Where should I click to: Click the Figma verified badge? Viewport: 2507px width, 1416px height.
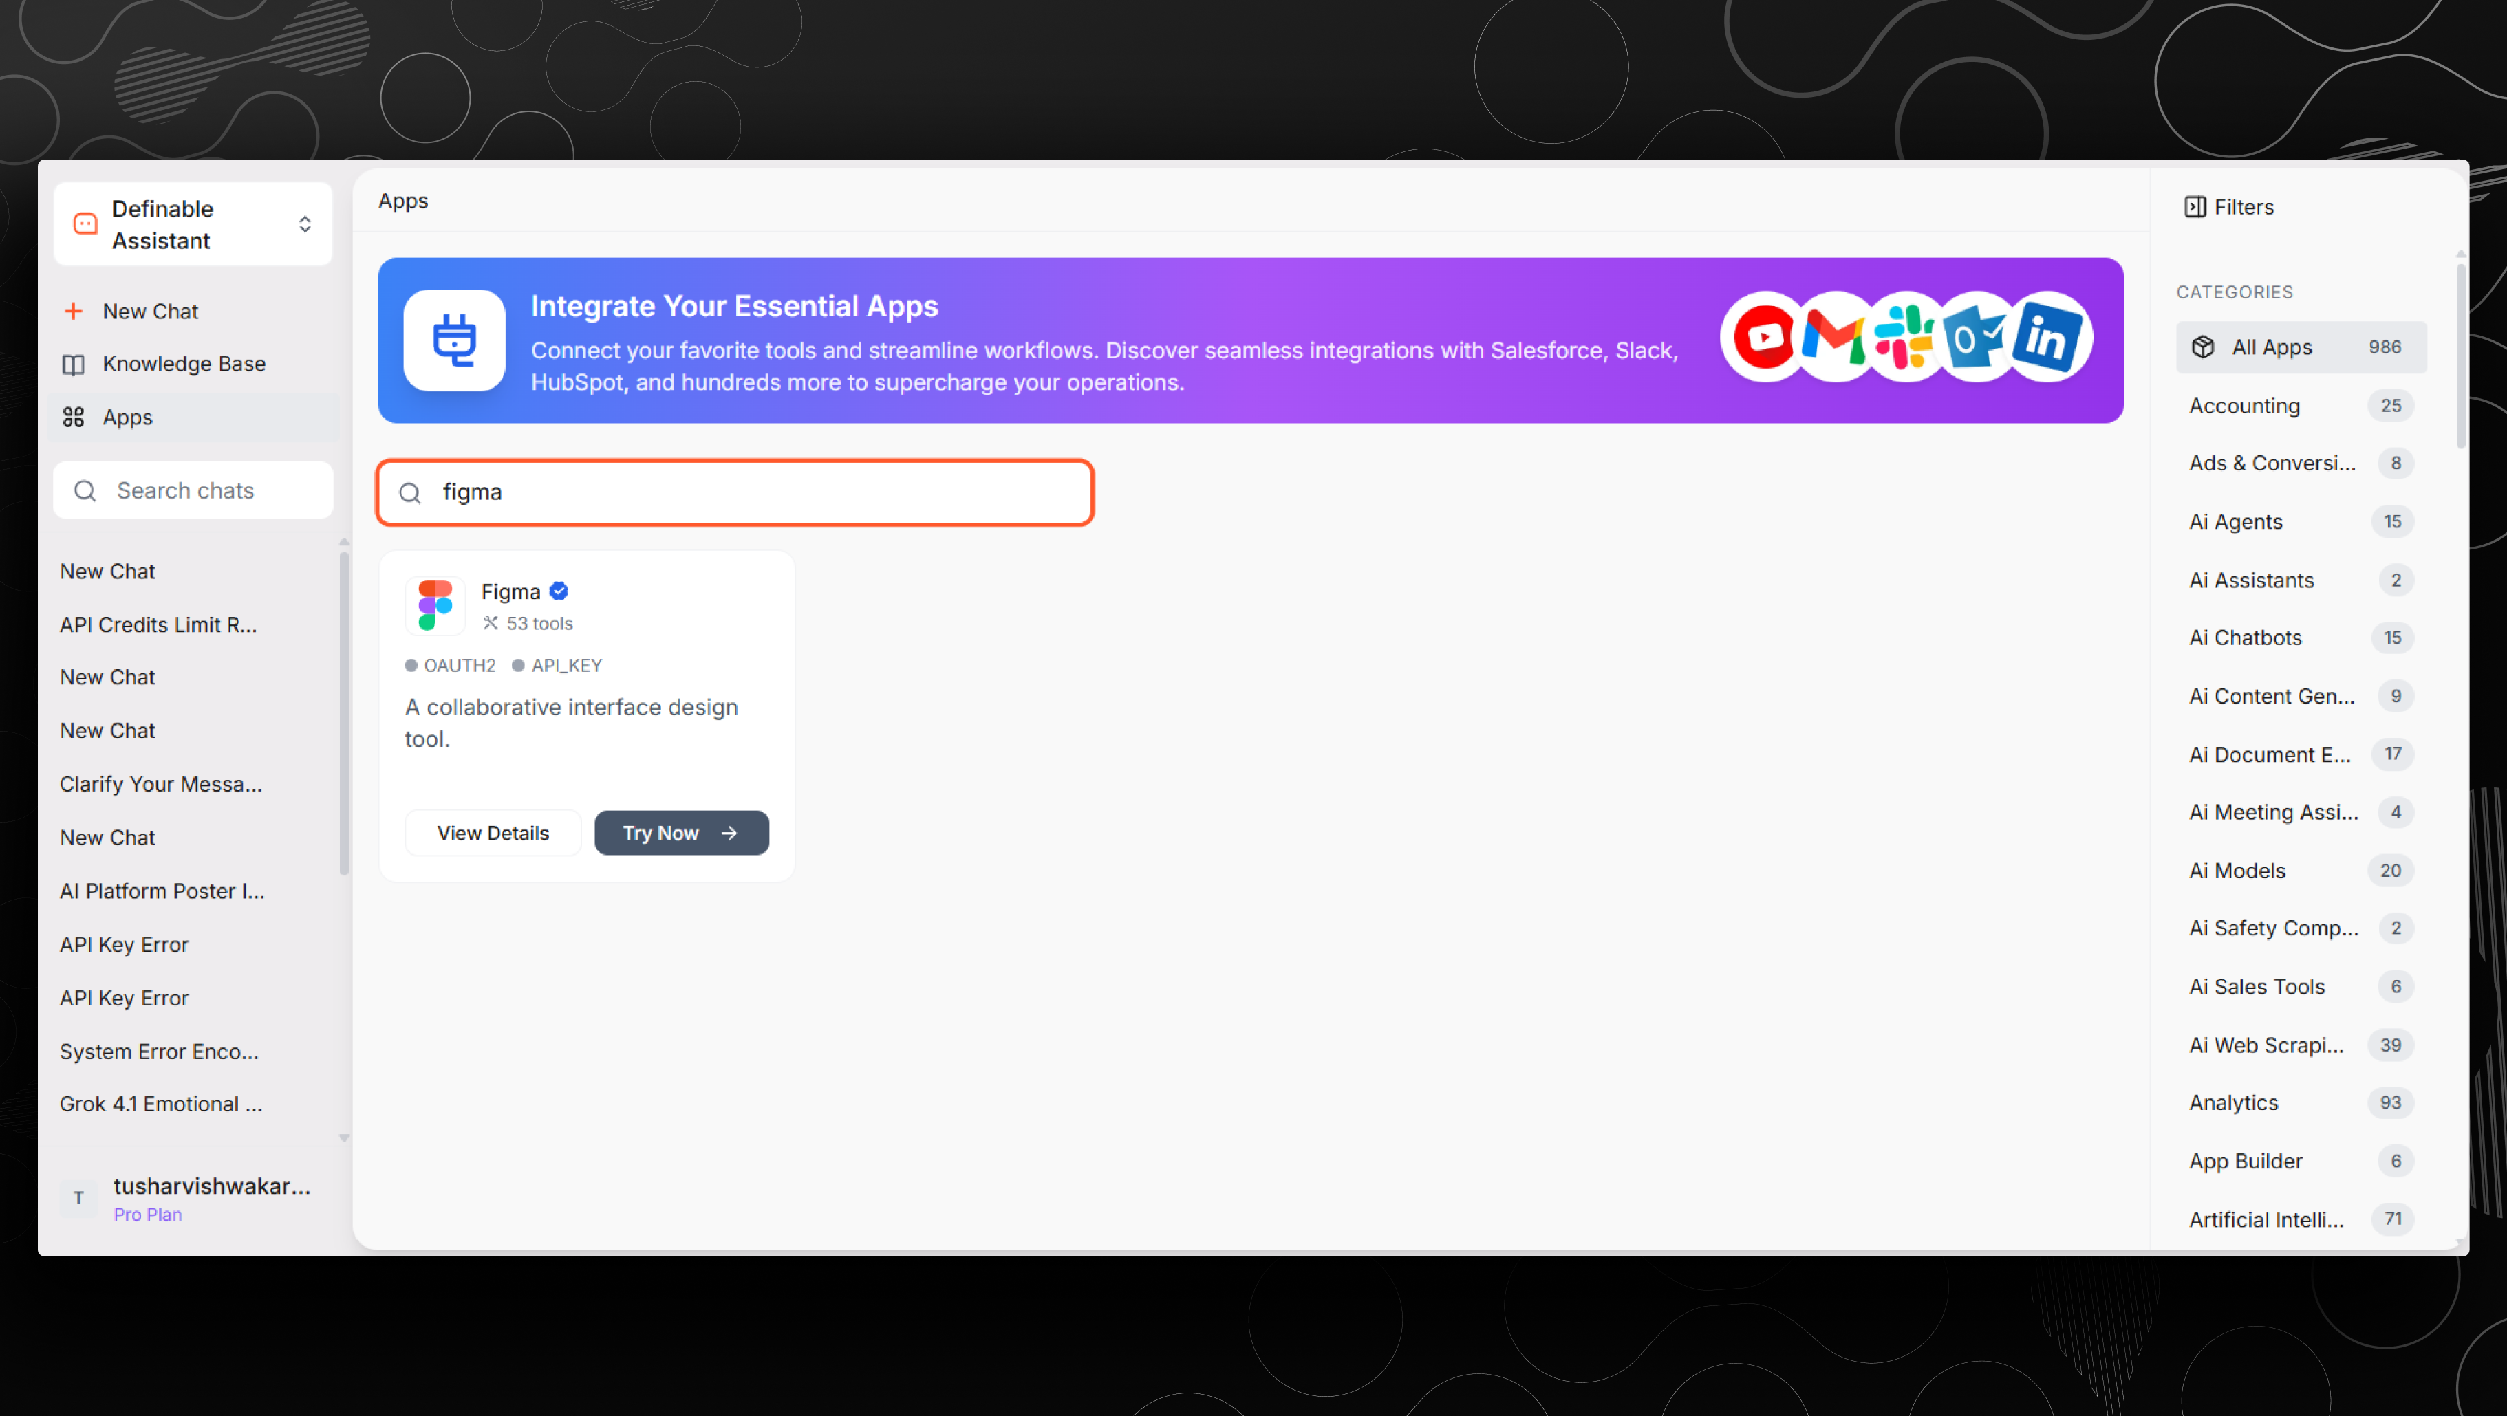[x=559, y=591]
